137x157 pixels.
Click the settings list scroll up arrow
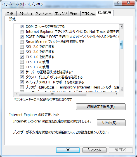coord(121,27)
